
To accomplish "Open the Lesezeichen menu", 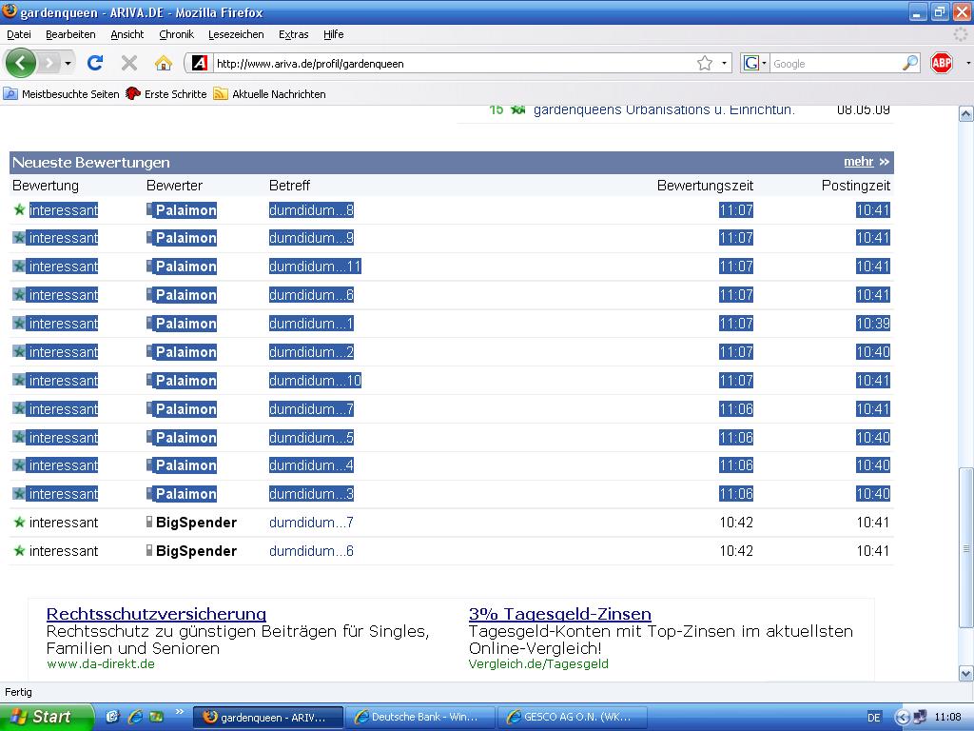I will click(x=236, y=34).
